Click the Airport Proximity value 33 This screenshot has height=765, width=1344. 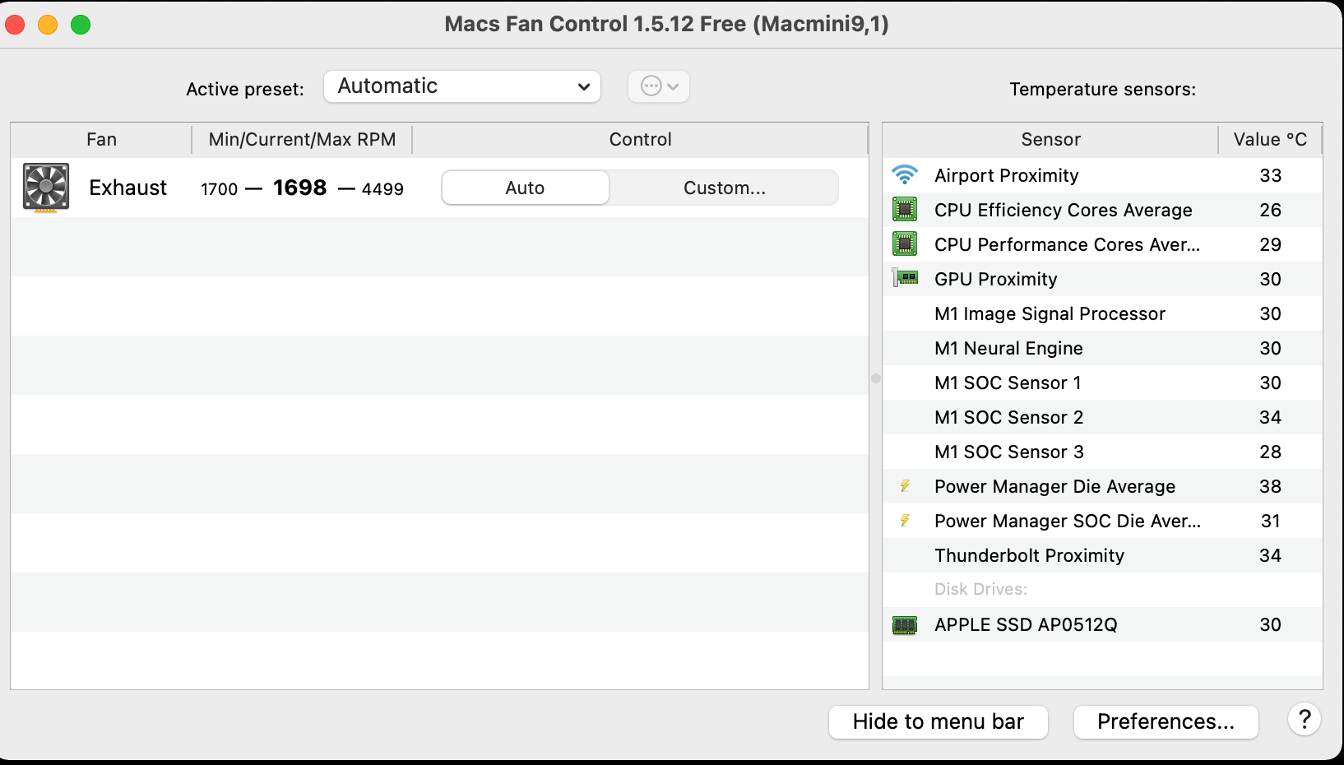pyautogui.click(x=1271, y=175)
